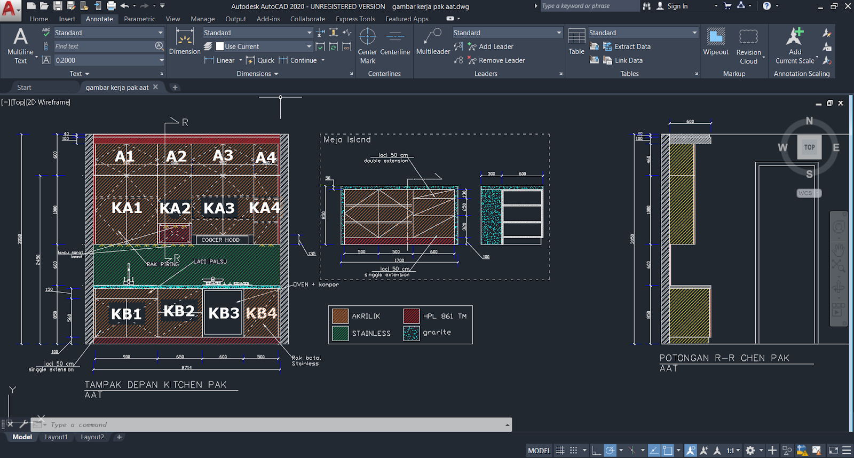854x458 pixels.
Task: Open the text height 0.2000 dropdown
Action: 109,60
